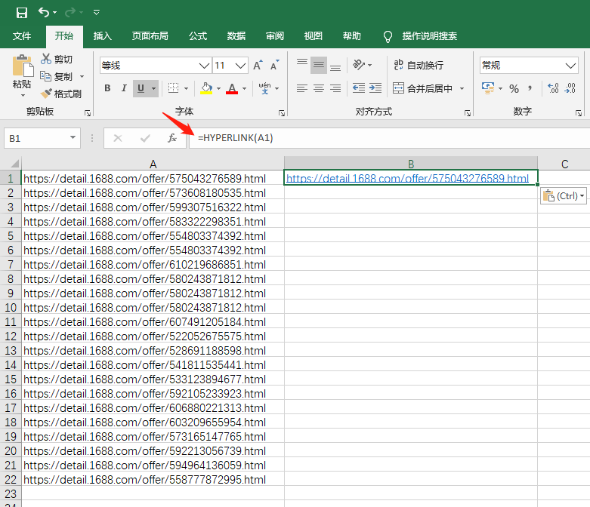Select column A header
The image size is (590, 507).
153,164
